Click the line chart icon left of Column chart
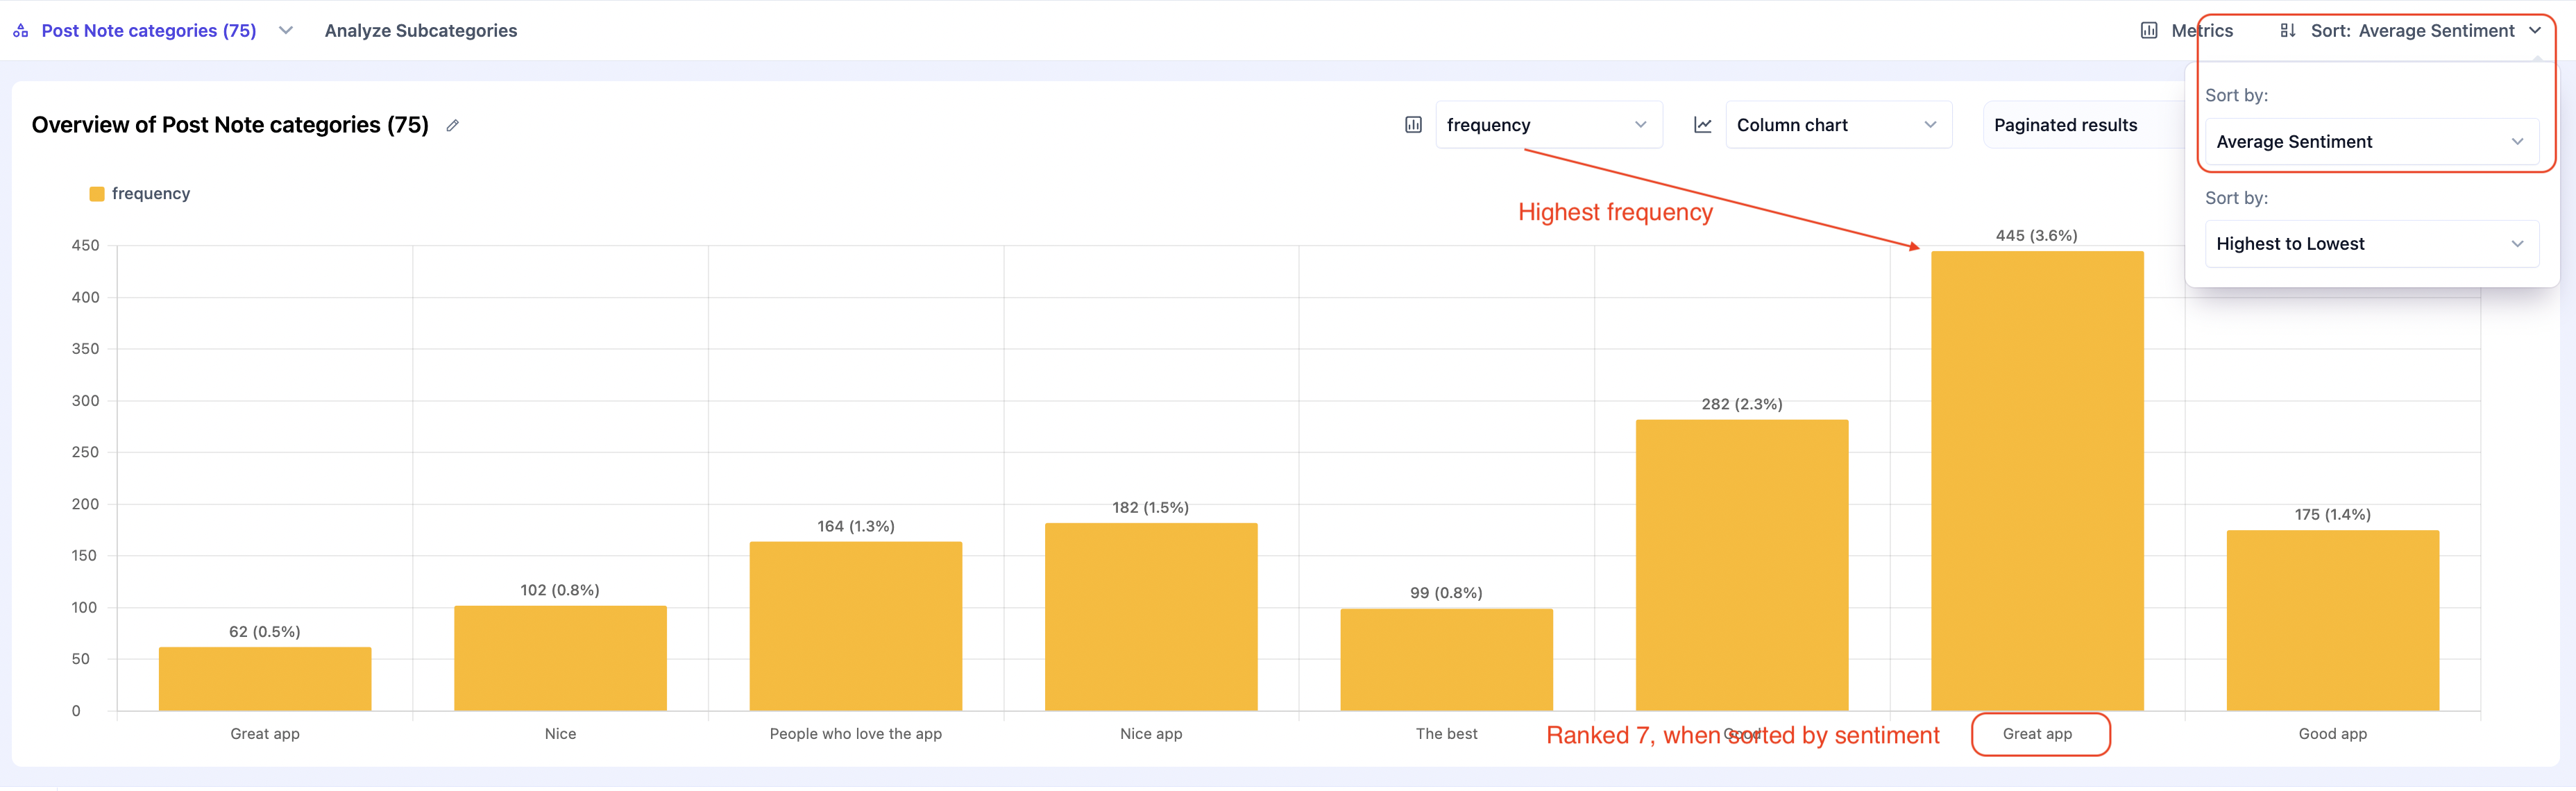Viewport: 2576px width, 791px height. click(x=1702, y=125)
